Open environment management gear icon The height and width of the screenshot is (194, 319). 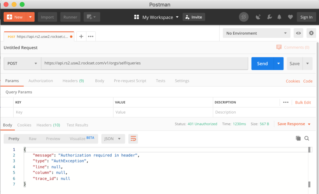[x=311, y=33]
